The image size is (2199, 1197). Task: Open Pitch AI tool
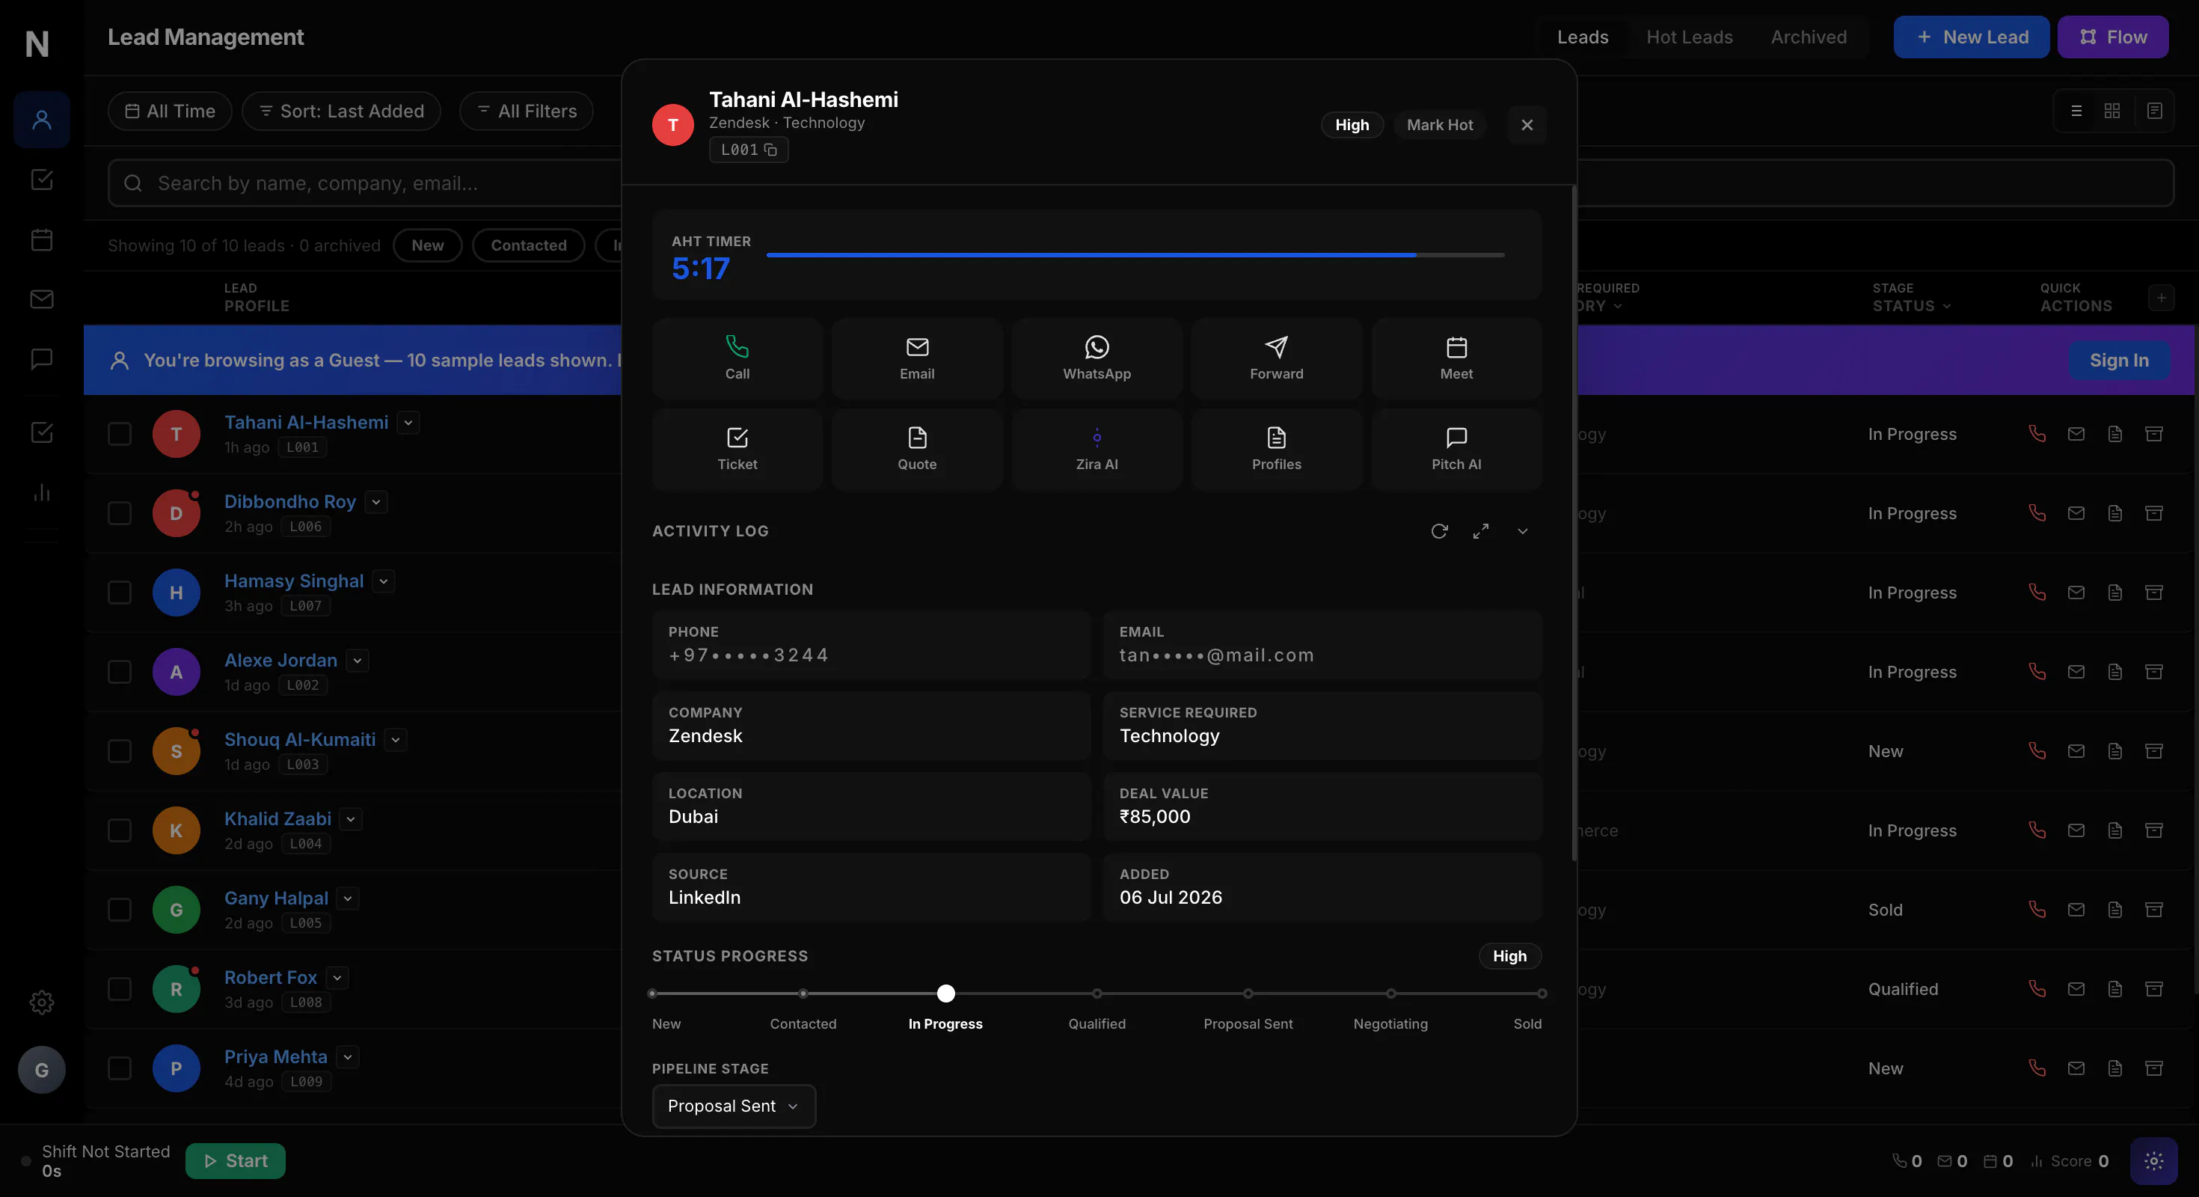[x=1456, y=449]
